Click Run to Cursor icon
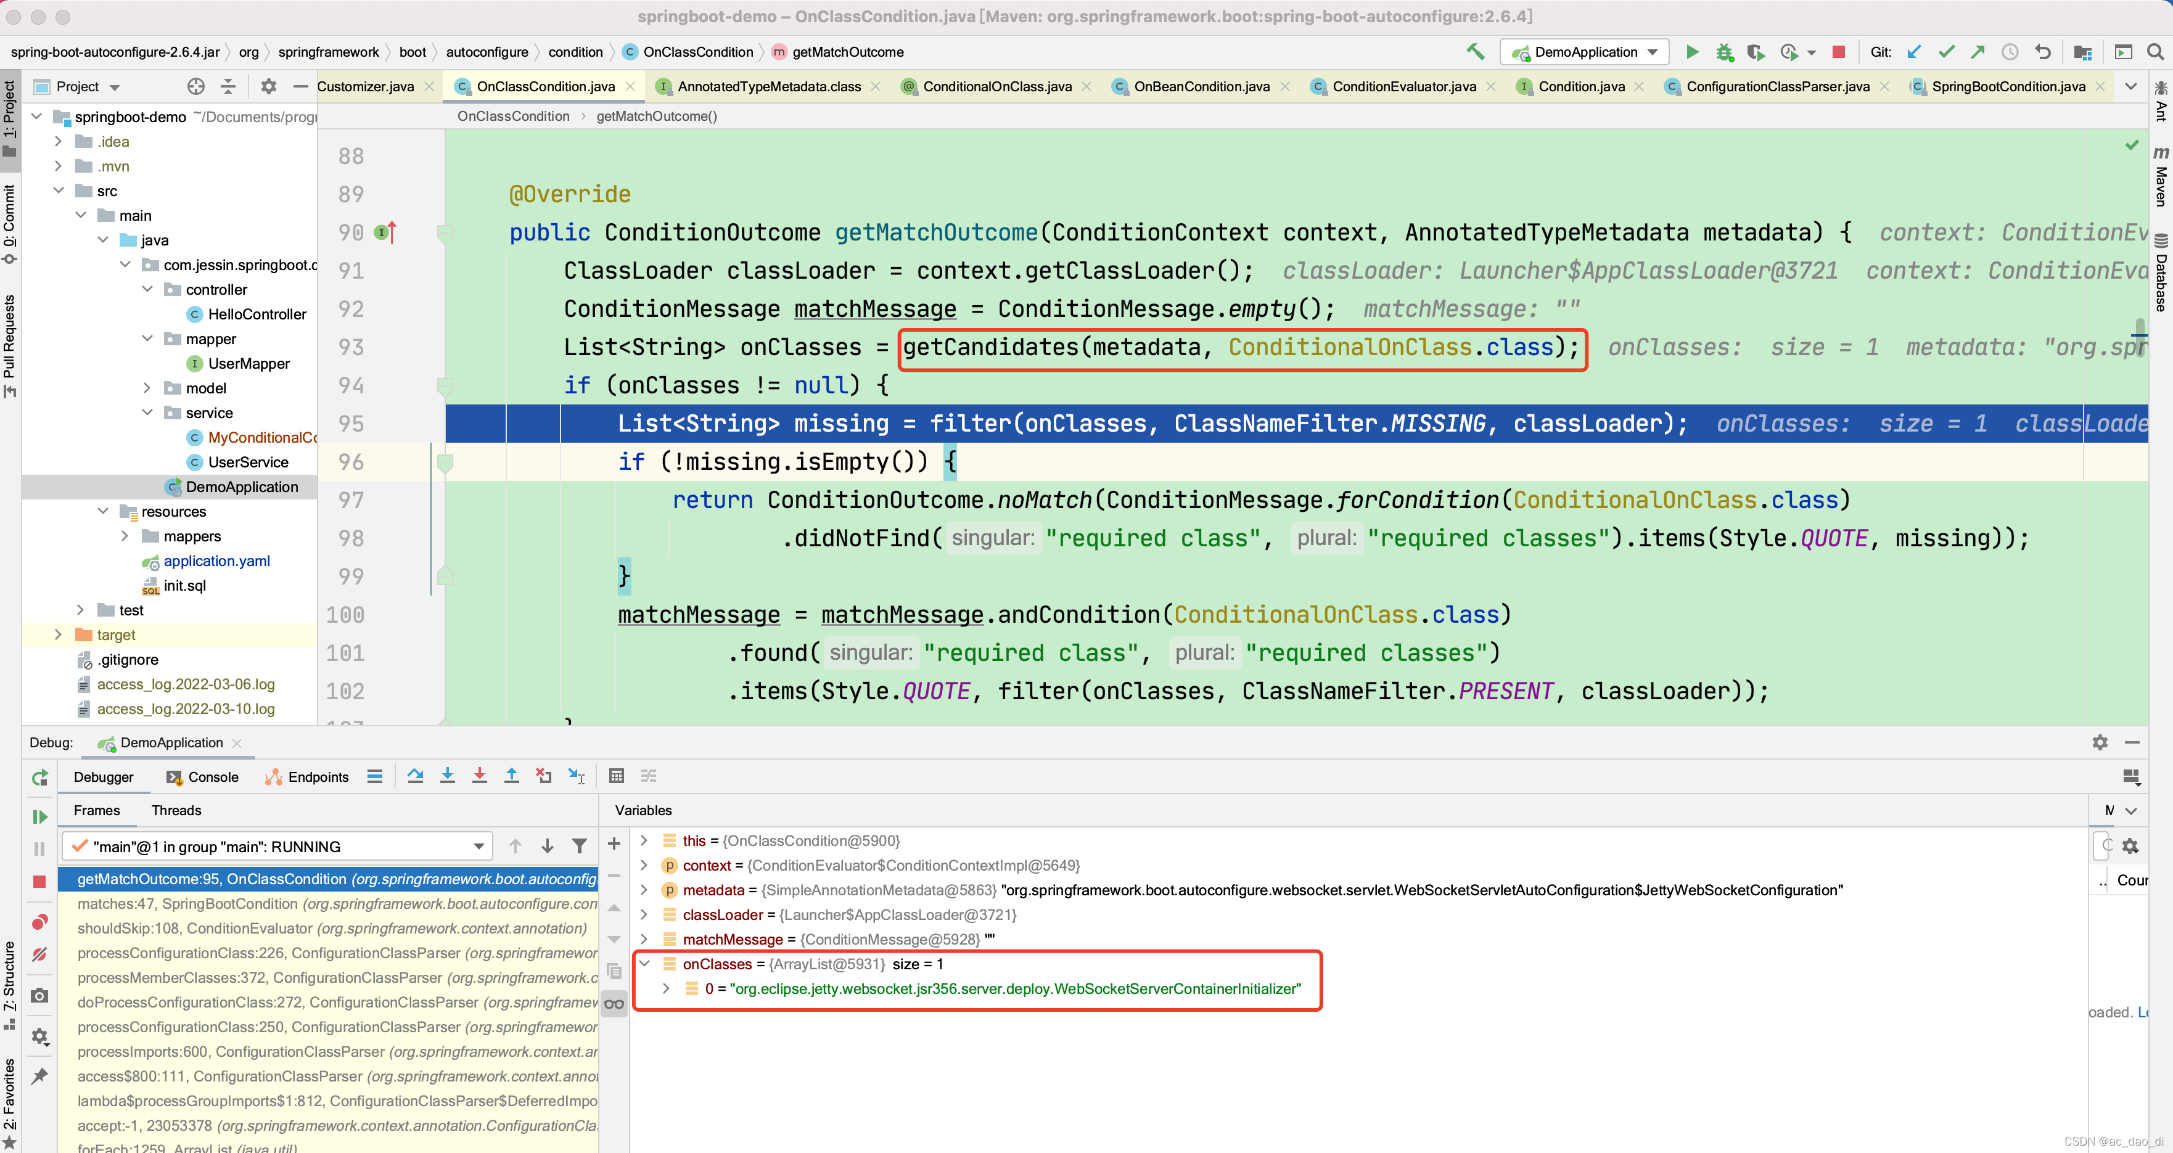 pos(576,776)
